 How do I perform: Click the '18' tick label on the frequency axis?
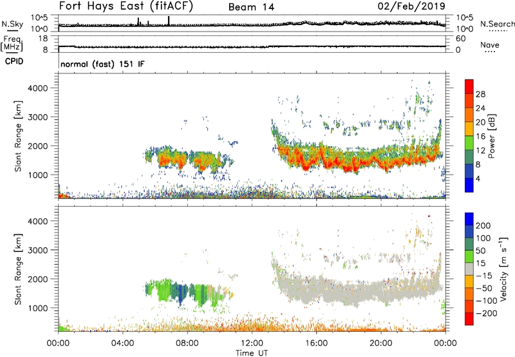click(x=43, y=39)
